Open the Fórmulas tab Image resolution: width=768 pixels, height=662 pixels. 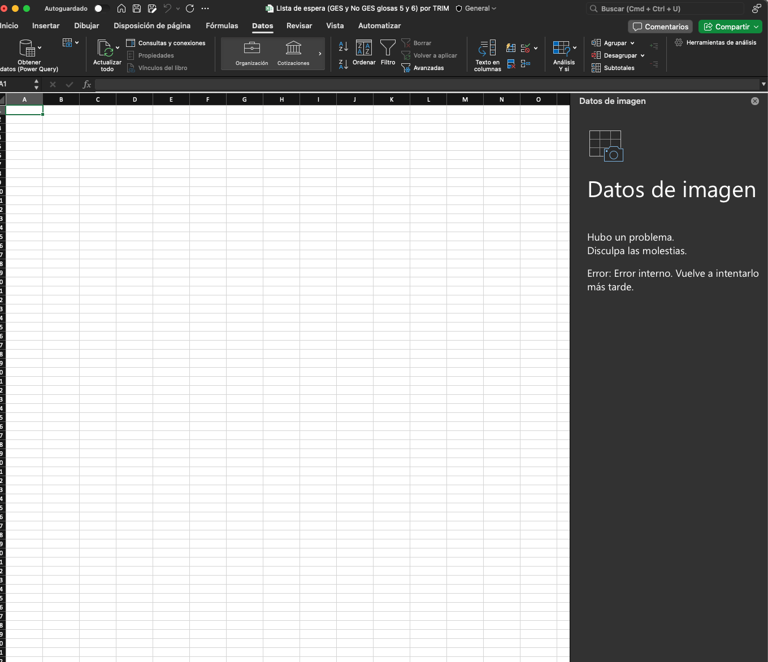point(222,26)
